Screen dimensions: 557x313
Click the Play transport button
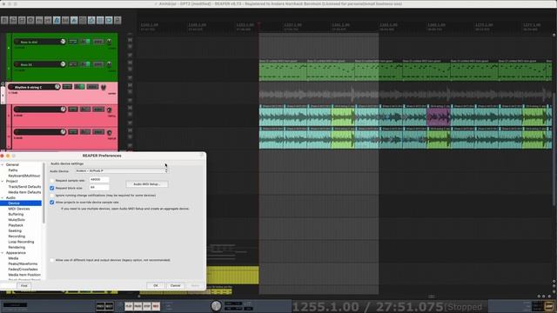point(129,306)
